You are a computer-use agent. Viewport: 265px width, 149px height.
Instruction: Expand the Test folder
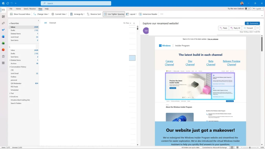(x=10, y=93)
